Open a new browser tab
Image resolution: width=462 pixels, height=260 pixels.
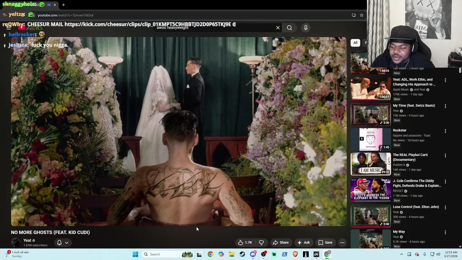(x=64, y=5)
